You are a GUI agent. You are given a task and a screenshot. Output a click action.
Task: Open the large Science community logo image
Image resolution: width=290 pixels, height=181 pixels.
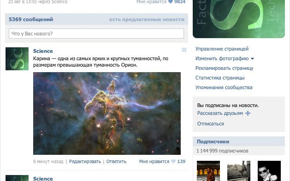(239, 19)
